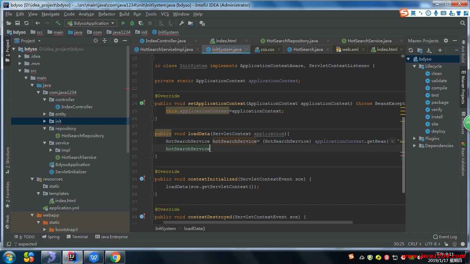This screenshot has width=470, height=264.
Task: Switch to the css.css editor tab
Action: click(267, 49)
